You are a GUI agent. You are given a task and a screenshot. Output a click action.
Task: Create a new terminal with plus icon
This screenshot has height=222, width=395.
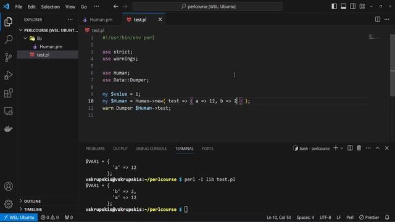336,148
